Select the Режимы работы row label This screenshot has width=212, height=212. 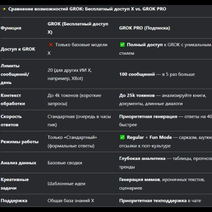[20, 142]
